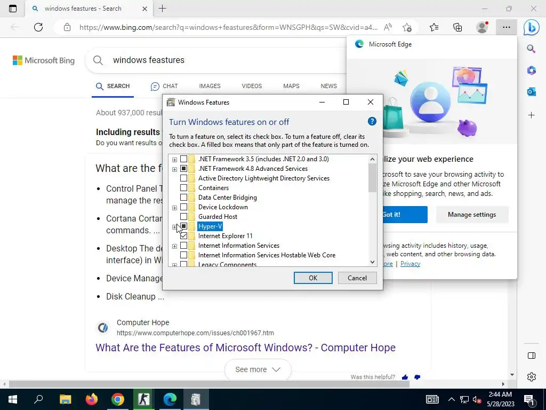Expand the Device Lockdown tree node
Screen dimensions: 546x410
tap(174, 208)
